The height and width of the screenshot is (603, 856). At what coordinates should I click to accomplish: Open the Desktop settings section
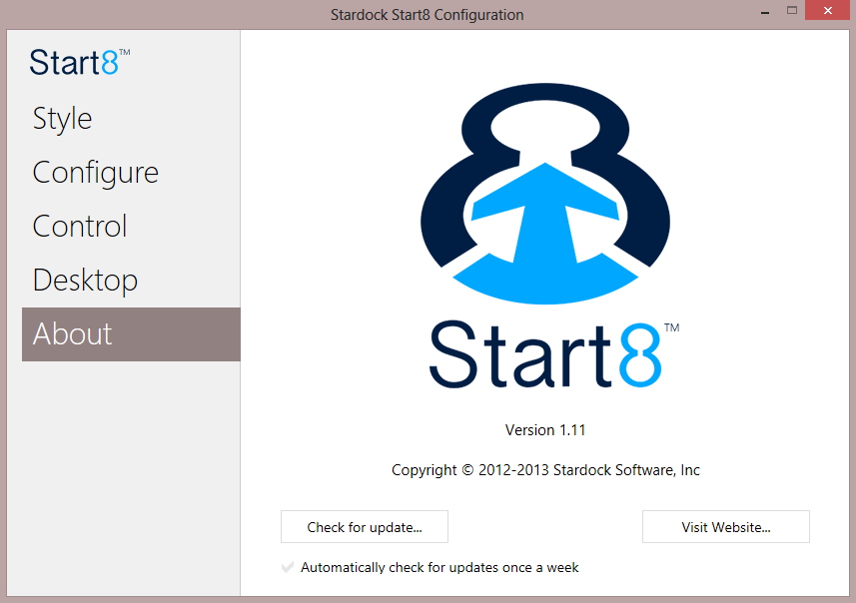(x=84, y=281)
